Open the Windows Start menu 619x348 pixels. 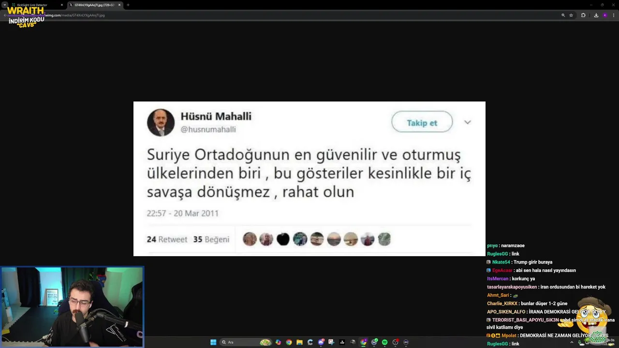coord(213,342)
